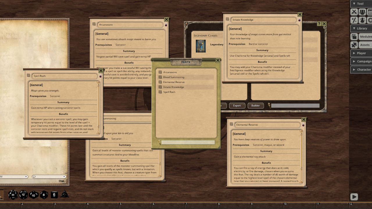
Task: Toggle the Spell Rush record lock
Action: click(x=100, y=76)
